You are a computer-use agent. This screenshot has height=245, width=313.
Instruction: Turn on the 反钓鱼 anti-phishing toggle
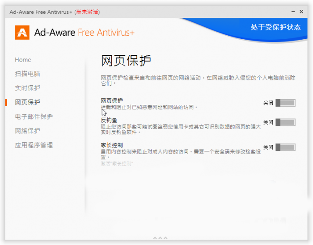pos(285,122)
